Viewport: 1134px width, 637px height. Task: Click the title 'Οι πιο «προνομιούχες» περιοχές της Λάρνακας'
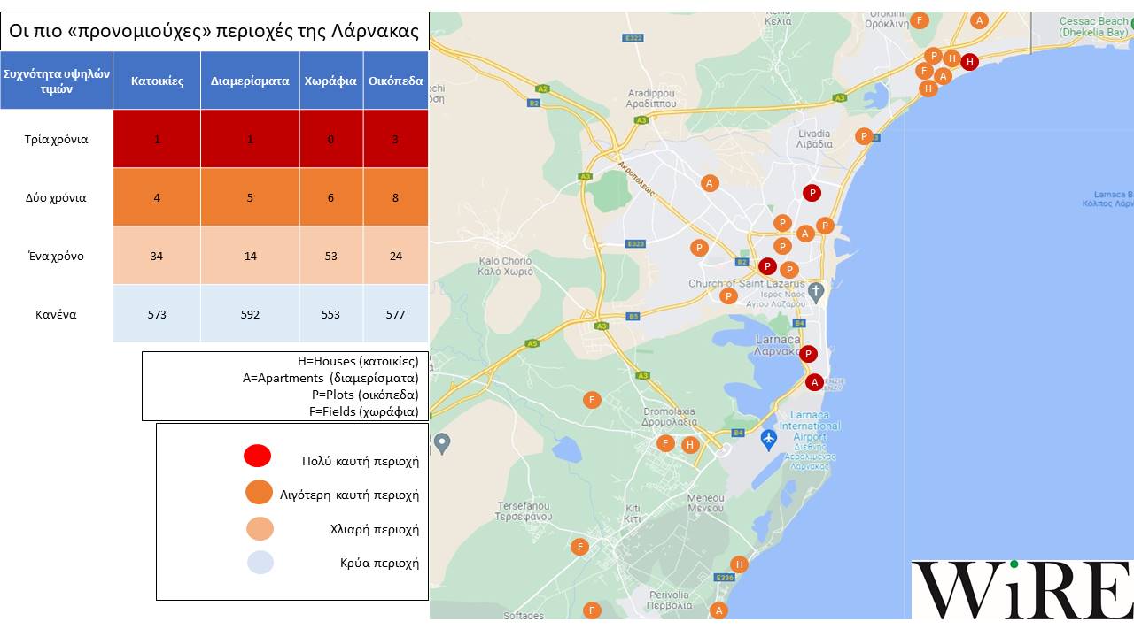coord(214,32)
